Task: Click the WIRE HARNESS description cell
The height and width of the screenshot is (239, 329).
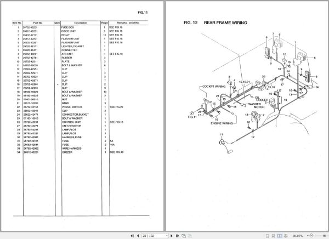Action: 72,149
